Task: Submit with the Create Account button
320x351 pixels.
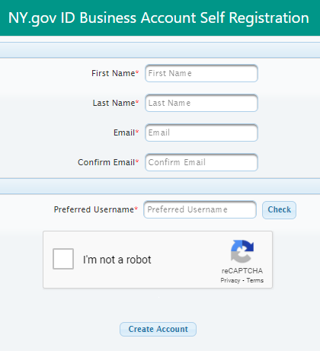Action: (x=158, y=329)
